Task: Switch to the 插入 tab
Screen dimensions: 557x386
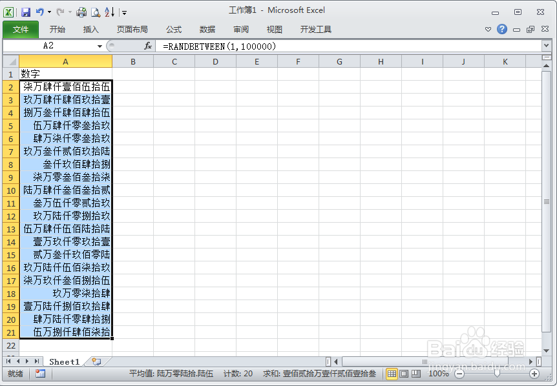Action: (90, 30)
